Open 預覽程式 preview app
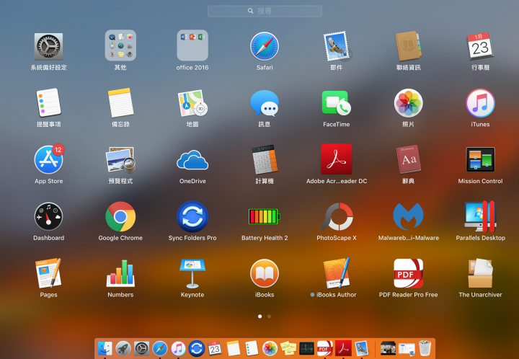 [120, 160]
